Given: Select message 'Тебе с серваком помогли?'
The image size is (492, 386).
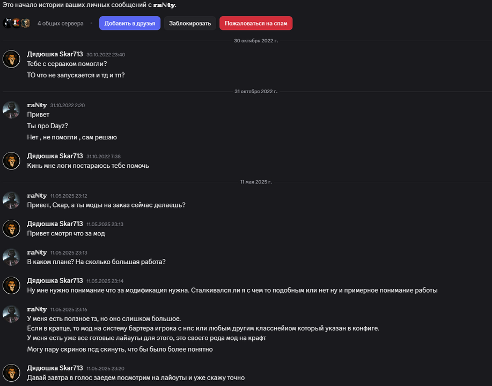Looking at the screenshot, I should pos(67,64).
